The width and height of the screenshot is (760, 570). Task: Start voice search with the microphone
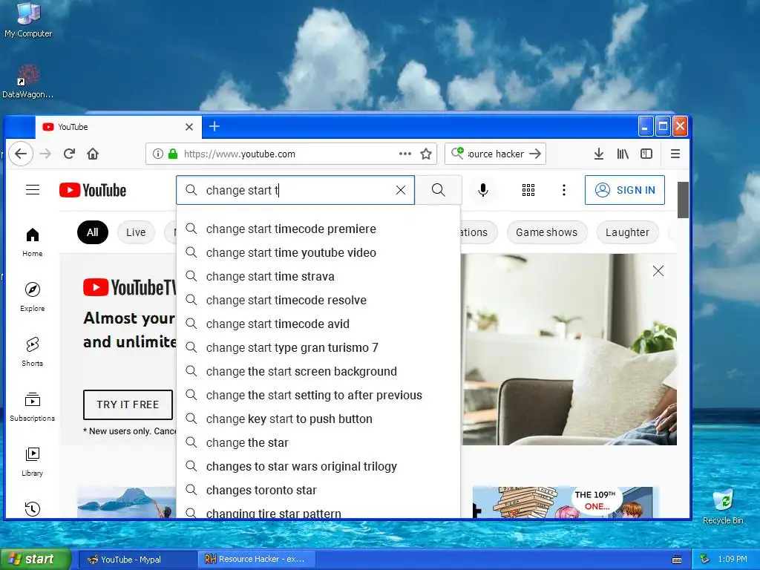point(482,190)
